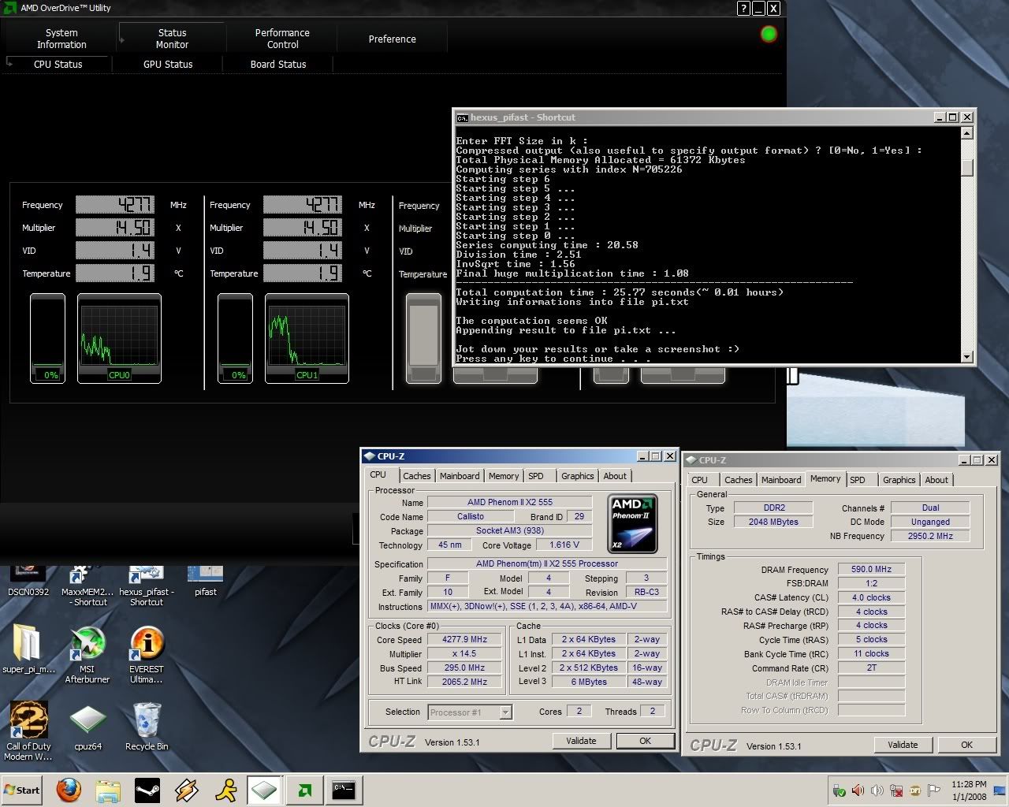Click the Start button

21,790
